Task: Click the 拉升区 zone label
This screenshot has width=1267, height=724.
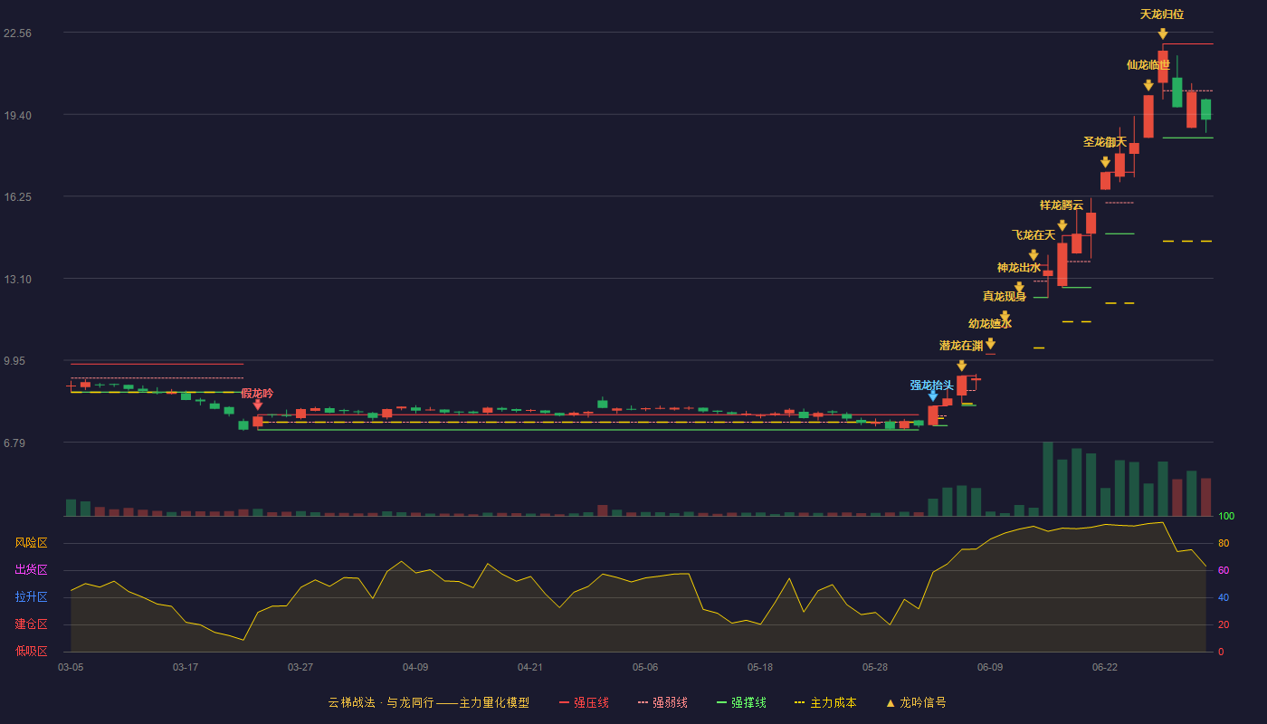Action: [31, 597]
